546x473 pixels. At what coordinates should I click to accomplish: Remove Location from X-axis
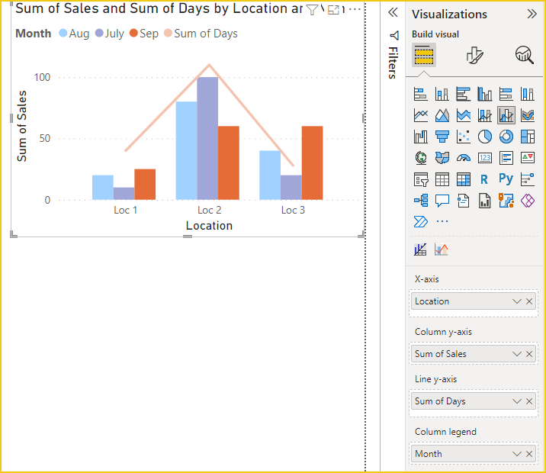[529, 301]
